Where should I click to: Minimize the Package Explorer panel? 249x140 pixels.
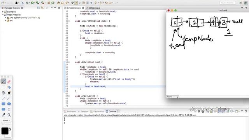coord(55,7)
